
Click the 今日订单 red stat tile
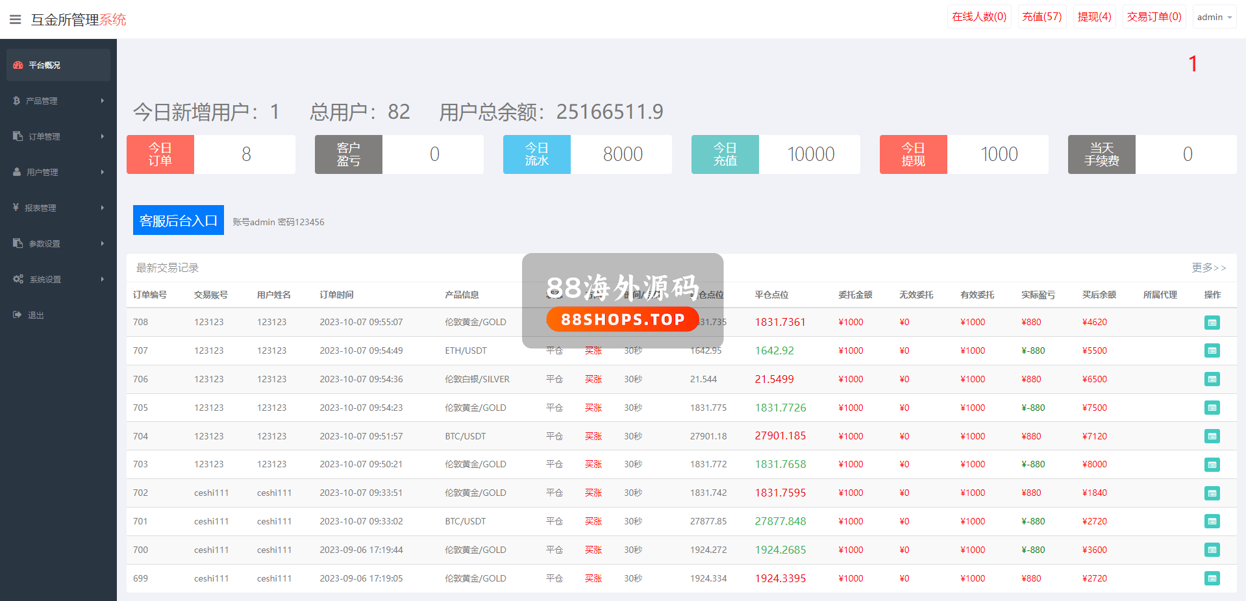click(160, 154)
